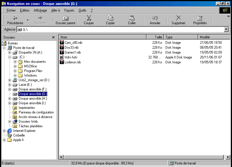Open the Favoris menu
Viewport: 232px width, 167px height.
69,10
